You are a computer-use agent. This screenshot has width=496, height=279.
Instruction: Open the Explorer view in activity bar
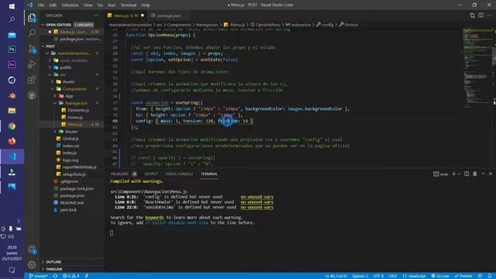[x=32, y=18]
